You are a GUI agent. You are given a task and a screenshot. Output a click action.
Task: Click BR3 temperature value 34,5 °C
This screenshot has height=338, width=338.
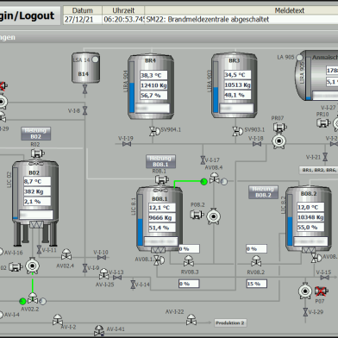[237, 75]
